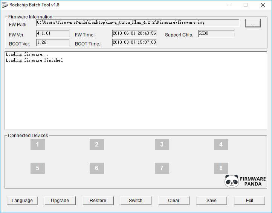Select connected device slot 1
Screen dimensions: 272x213
(37, 145)
